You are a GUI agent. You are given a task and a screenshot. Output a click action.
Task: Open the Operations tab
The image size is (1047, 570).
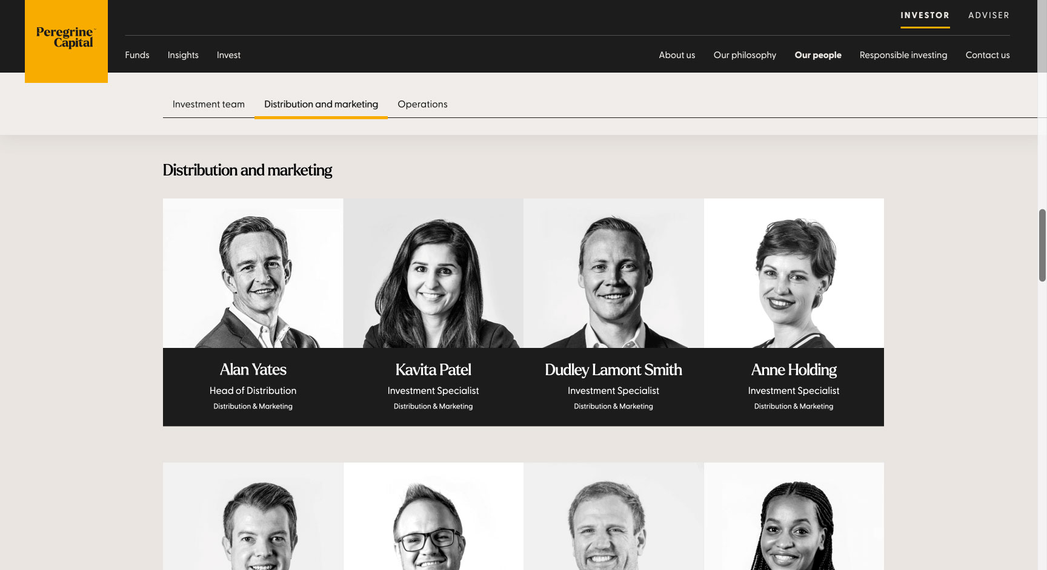(422, 104)
